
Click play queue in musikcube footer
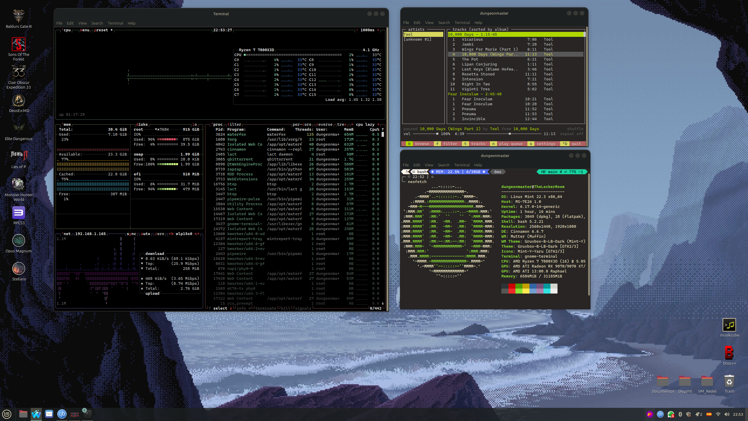[510, 144]
